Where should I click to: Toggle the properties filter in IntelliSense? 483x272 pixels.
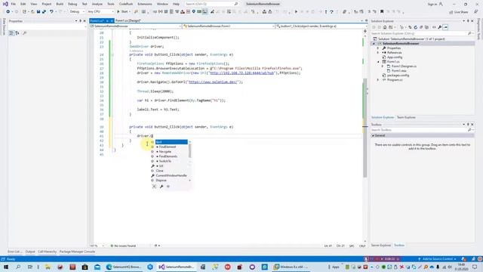click(162, 187)
